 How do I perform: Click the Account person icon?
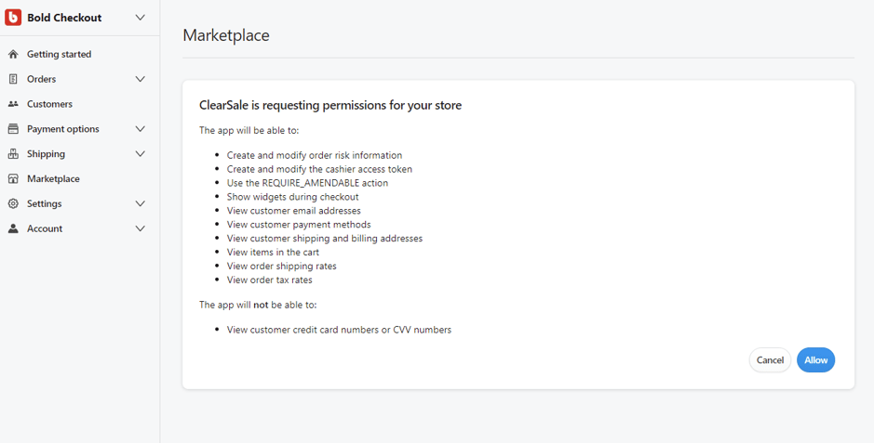pos(13,228)
